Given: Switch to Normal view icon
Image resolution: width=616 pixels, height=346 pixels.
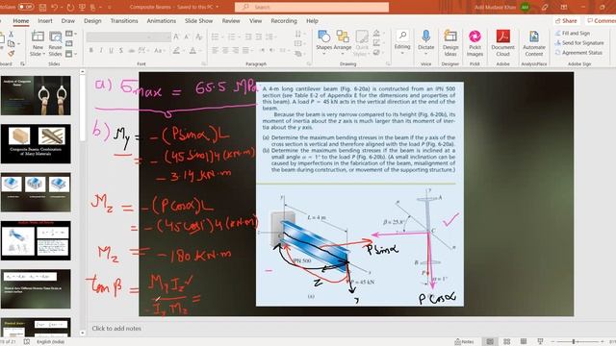Looking at the screenshot, I should pos(490,342).
